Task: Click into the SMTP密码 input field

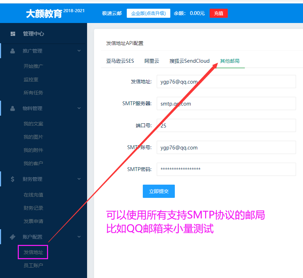Action: (226, 169)
